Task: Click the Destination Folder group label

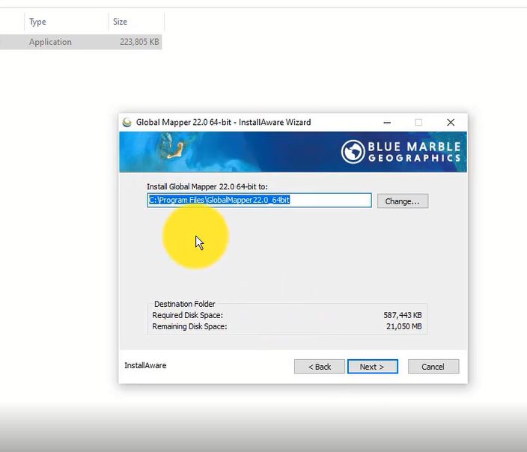Action: pyautogui.click(x=184, y=304)
